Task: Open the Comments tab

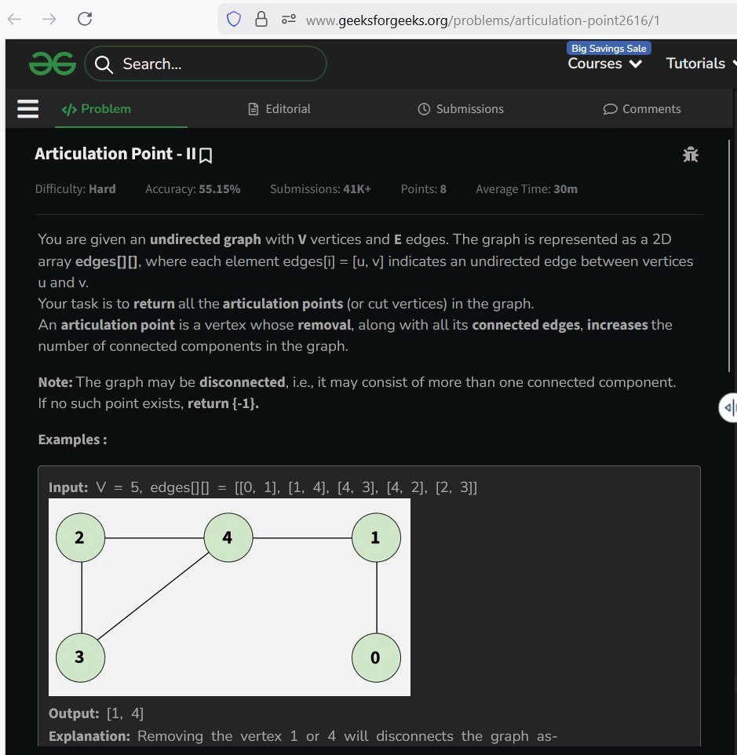Action: (642, 109)
